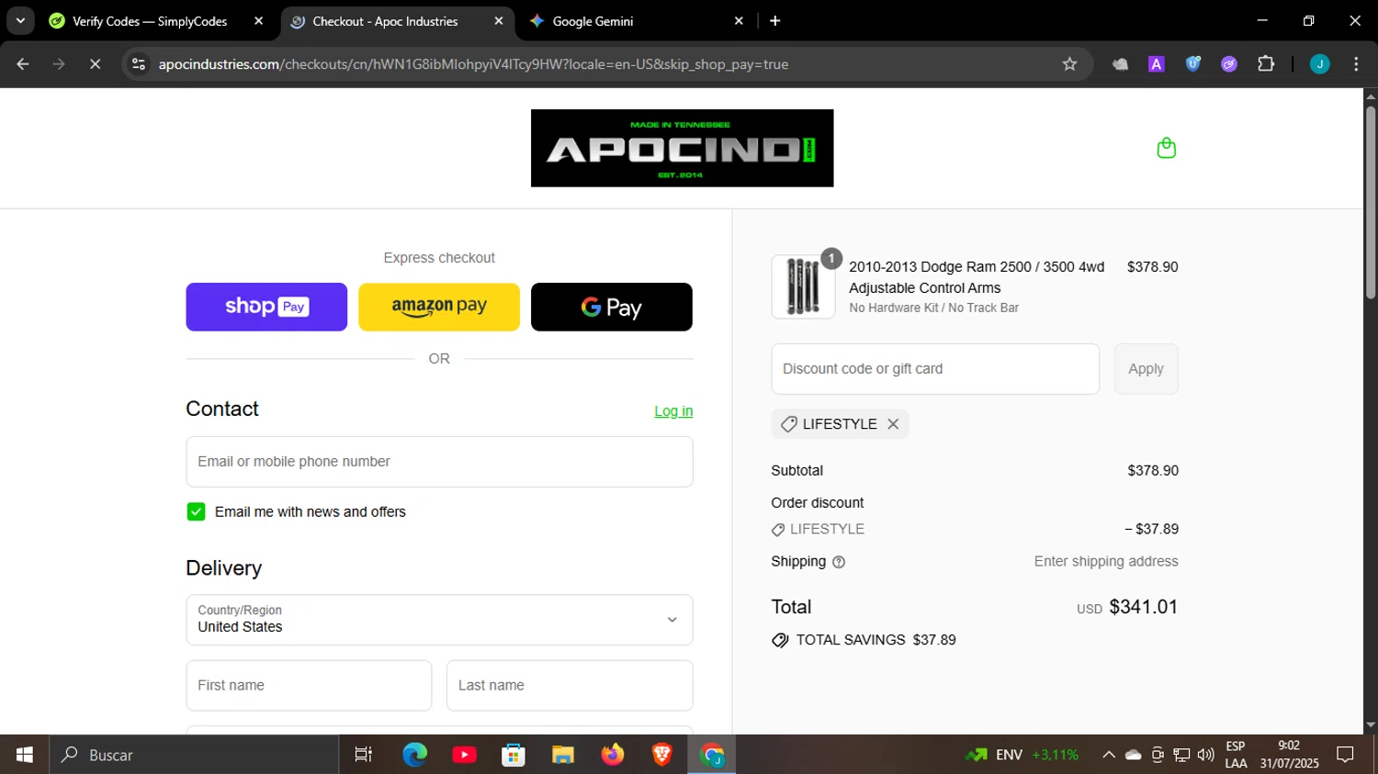
Task: Stop loading the page
Action: click(95, 64)
